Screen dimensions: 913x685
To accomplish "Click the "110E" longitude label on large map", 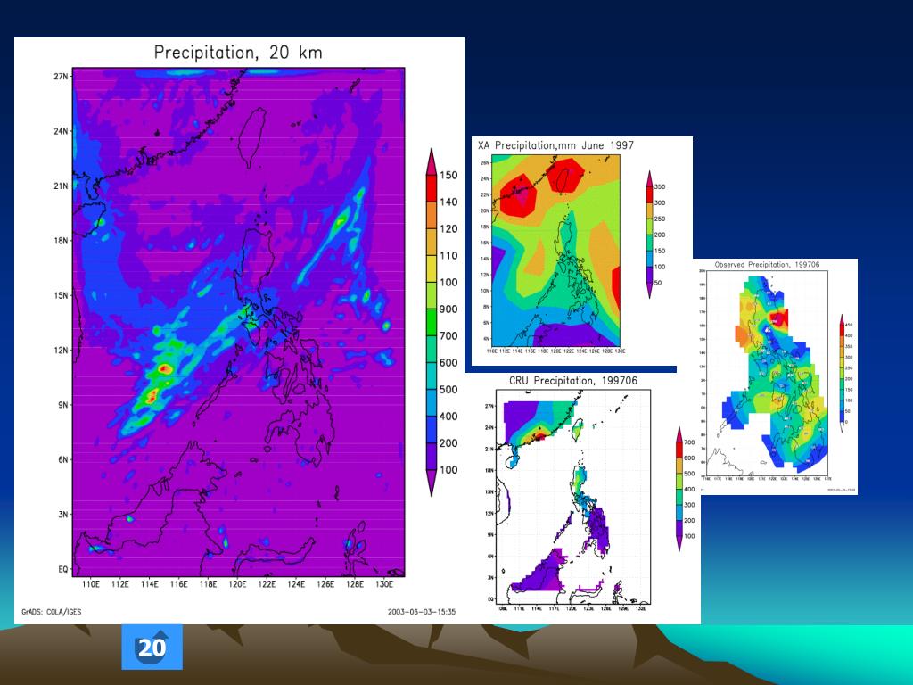I will click(x=90, y=585).
